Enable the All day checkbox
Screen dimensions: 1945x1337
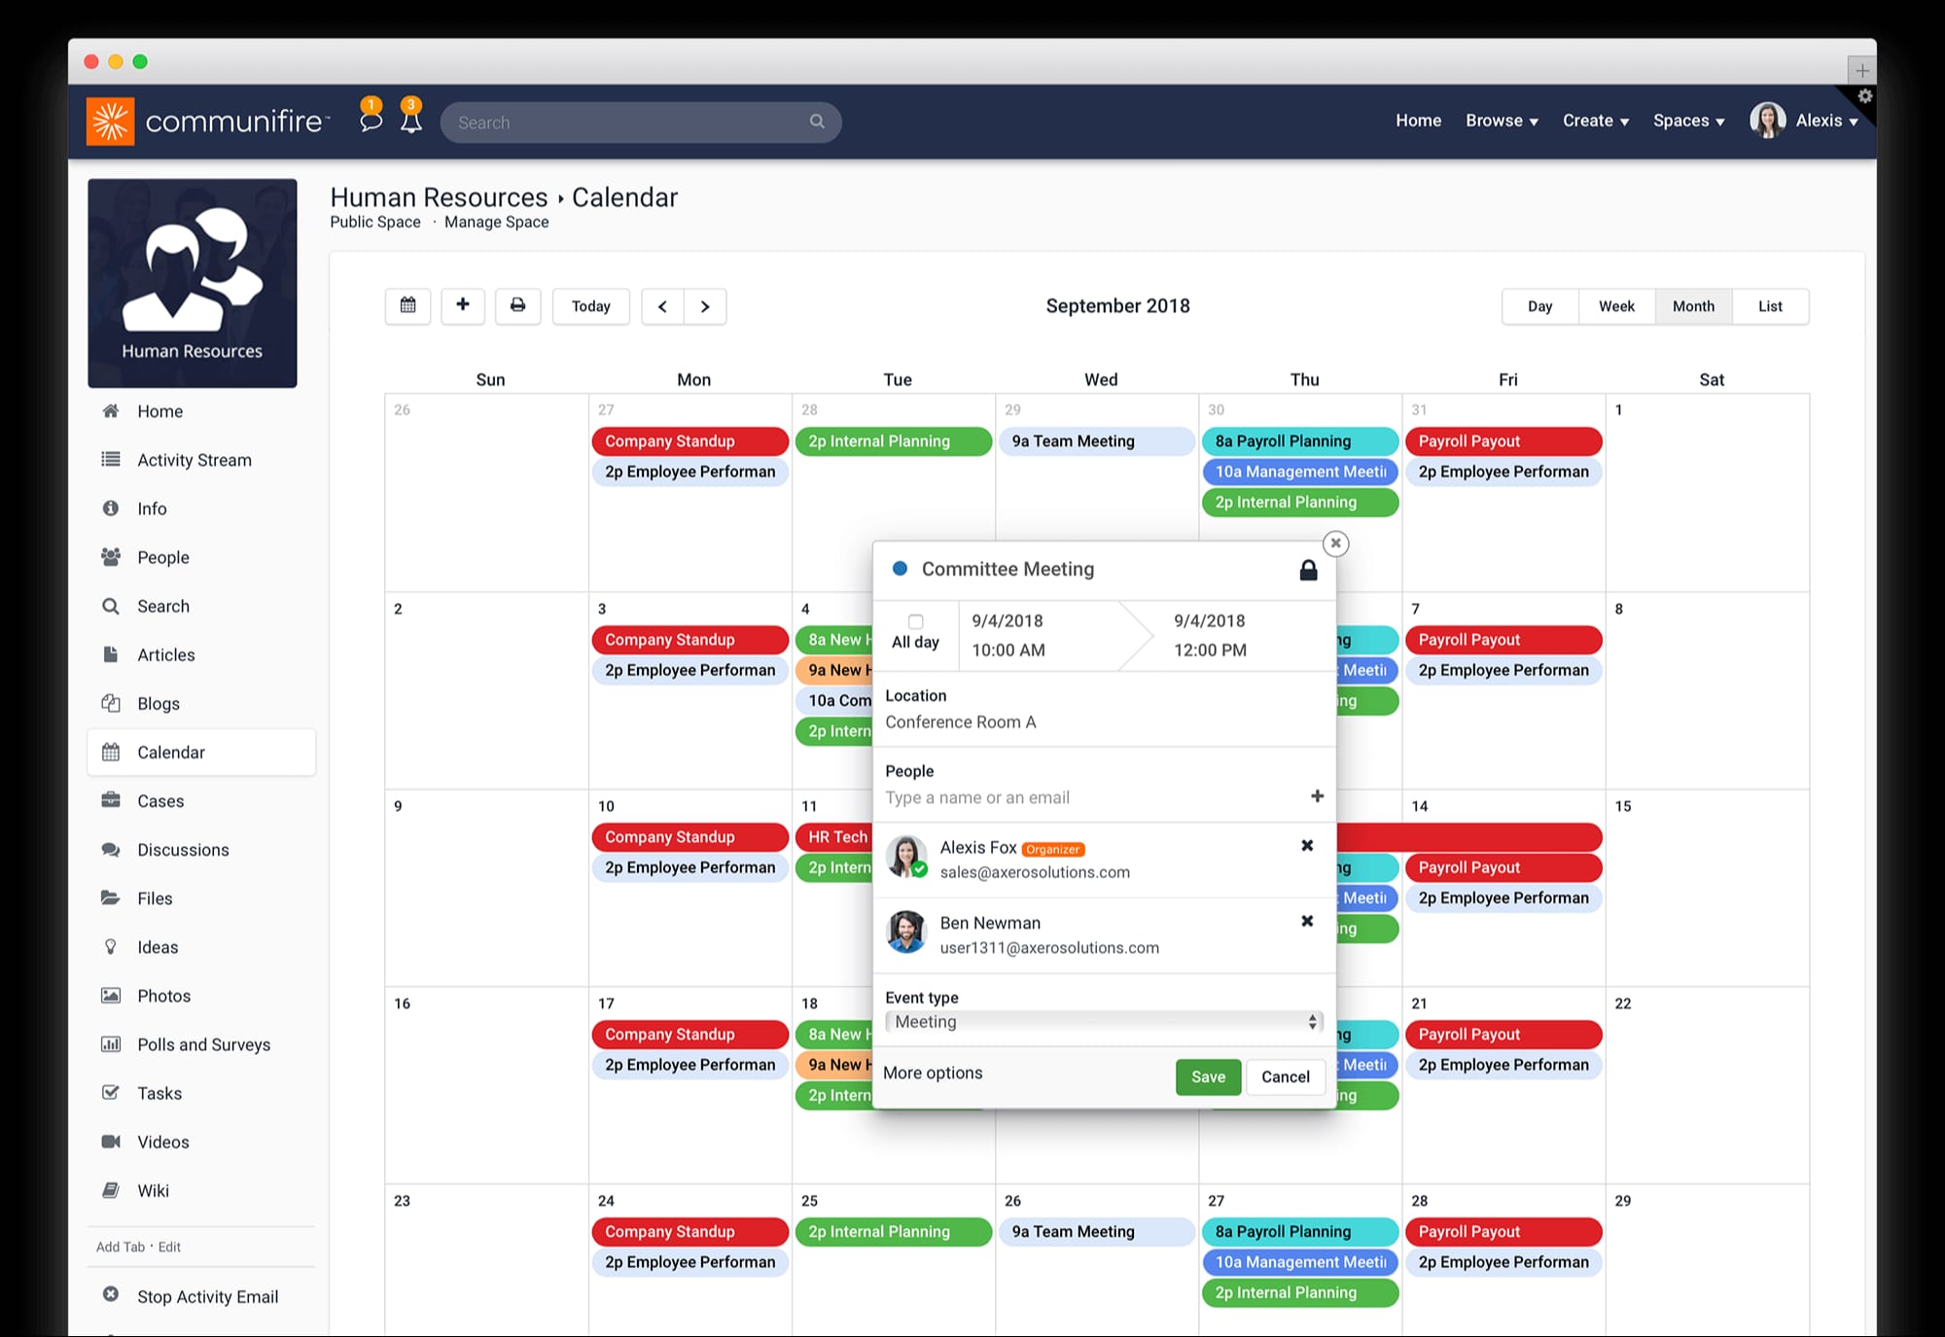coord(915,621)
